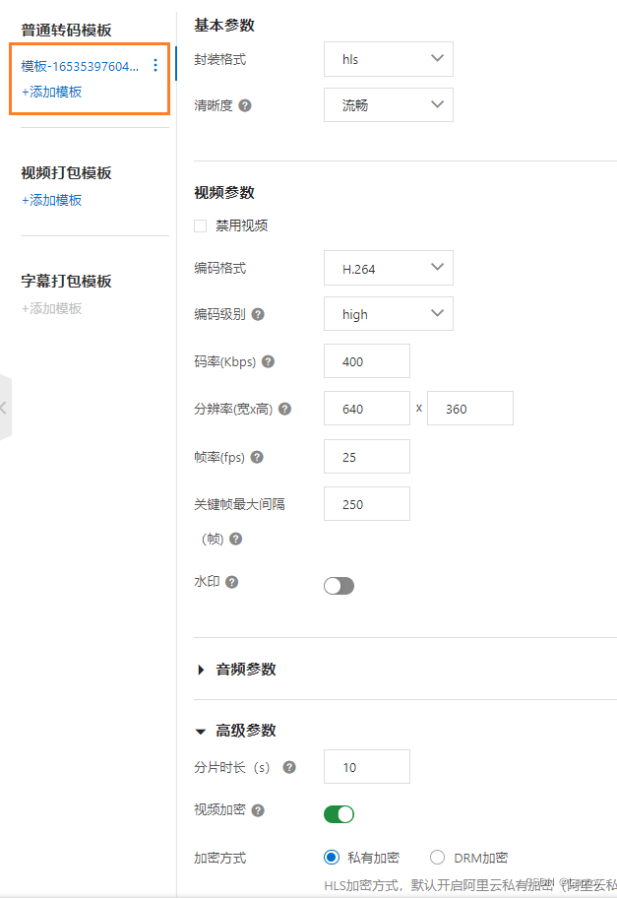The height and width of the screenshot is (898, 617).
Task: Turn off the 视频加密 switch
Action: pyautogui.click(x=339, y=813)
